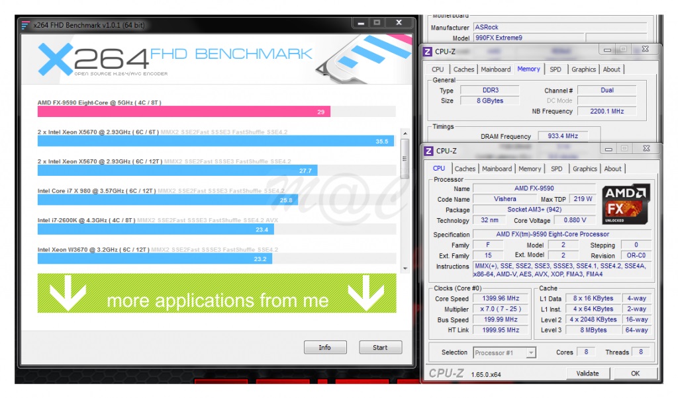
Task: Click the AMD FX Unlocked logo
Action: (x=625, y=202)
